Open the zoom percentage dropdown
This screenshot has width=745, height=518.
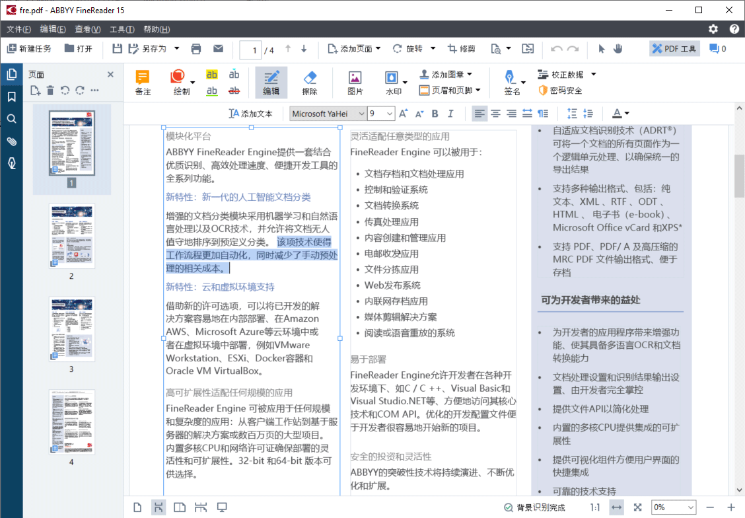tap(691, 507)
